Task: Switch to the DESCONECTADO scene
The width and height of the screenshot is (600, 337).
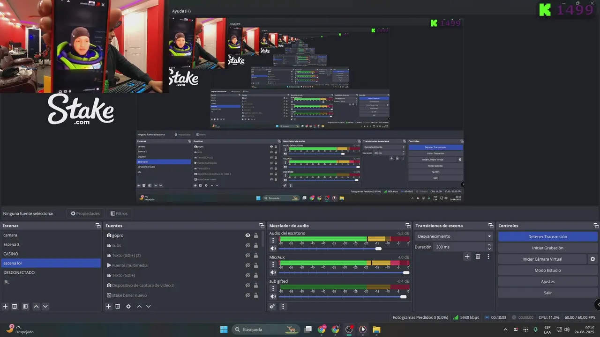Action: tap(51, 272)
